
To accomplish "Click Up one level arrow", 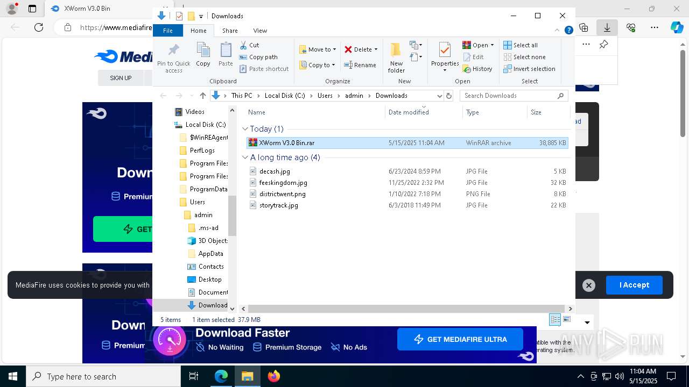I will click(x=202, y=96).
